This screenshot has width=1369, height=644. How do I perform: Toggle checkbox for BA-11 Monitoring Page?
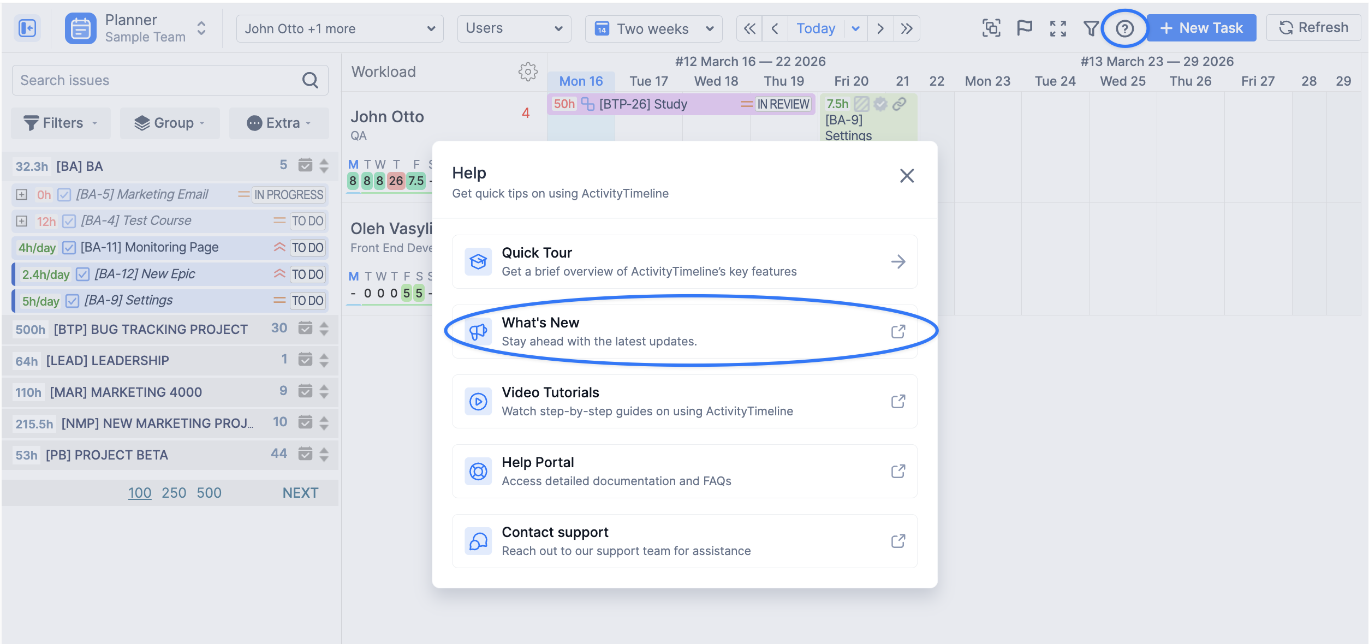coord(69,248)
